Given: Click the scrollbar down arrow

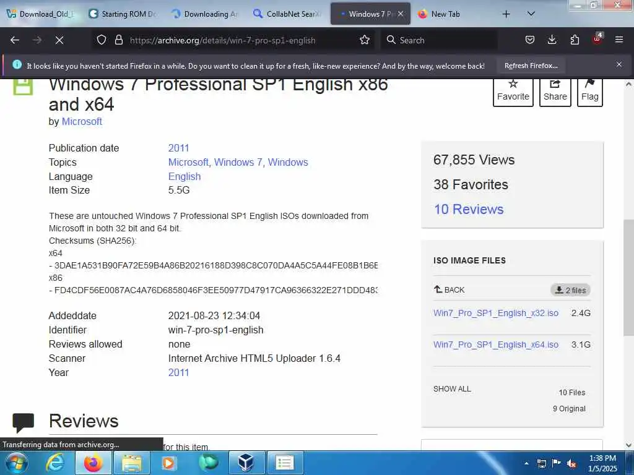Looking at the screenshot, I should point(628,445).
